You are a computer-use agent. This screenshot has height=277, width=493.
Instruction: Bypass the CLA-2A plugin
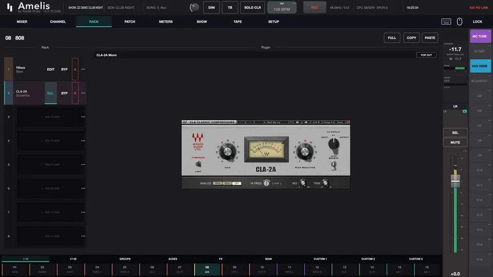[64, 93]
